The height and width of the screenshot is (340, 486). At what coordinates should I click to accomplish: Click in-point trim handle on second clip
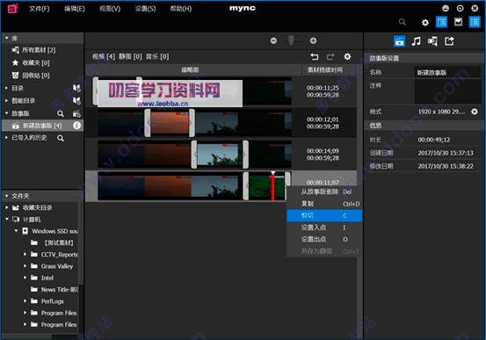[x=148, y=123]
